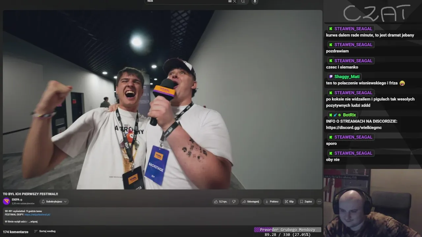This screenshot has width=422, height=237.
Task: Click the Kick badge beside BotRix
Action: pyautogui.click(x=331, y=115)
